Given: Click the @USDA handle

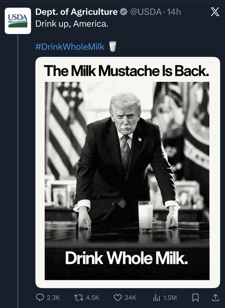Looking at the screenshot, I should click(146, 12).
